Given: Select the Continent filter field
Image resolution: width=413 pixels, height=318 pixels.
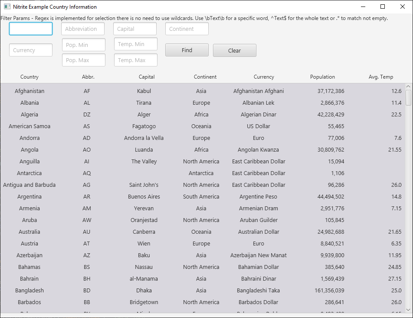Looking at the screenshot, I should pos(187,29).
